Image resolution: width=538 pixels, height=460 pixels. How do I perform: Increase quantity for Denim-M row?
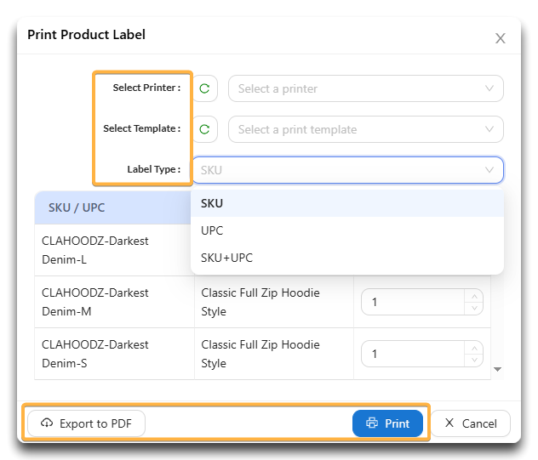tap(474, 296)
